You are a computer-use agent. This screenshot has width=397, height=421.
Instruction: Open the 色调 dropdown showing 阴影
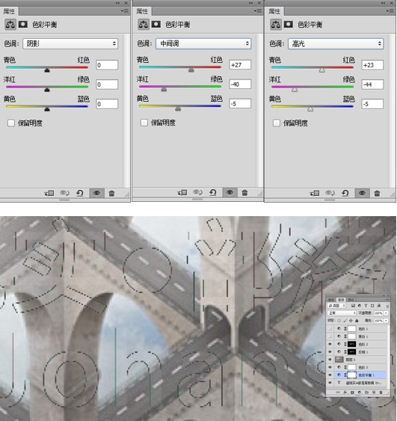tap(70, 43)
